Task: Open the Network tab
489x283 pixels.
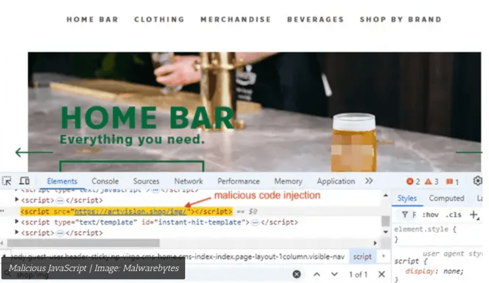Action: coord(188,181)
